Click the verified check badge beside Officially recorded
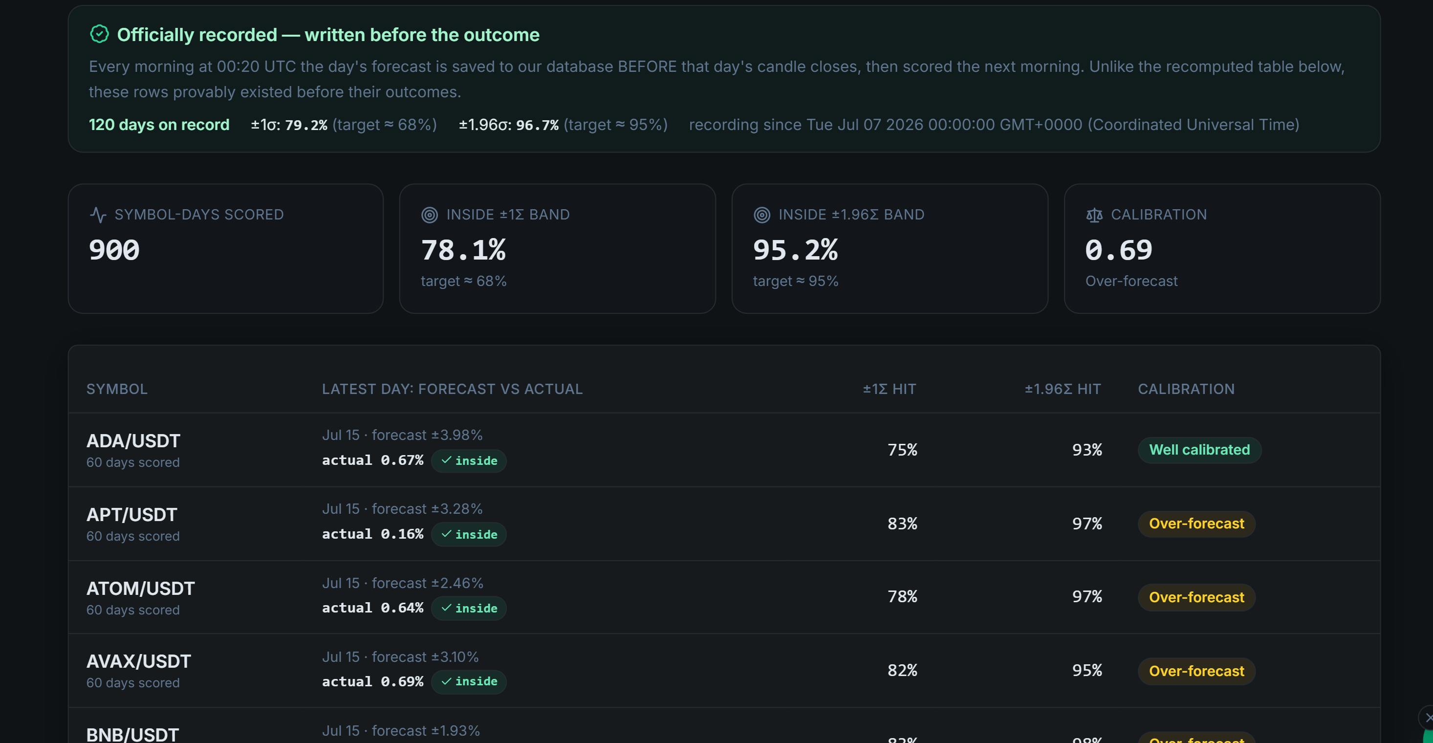The height and width of the screenshot is (743, 1433). pyautogui.click(x=99, y=34)
